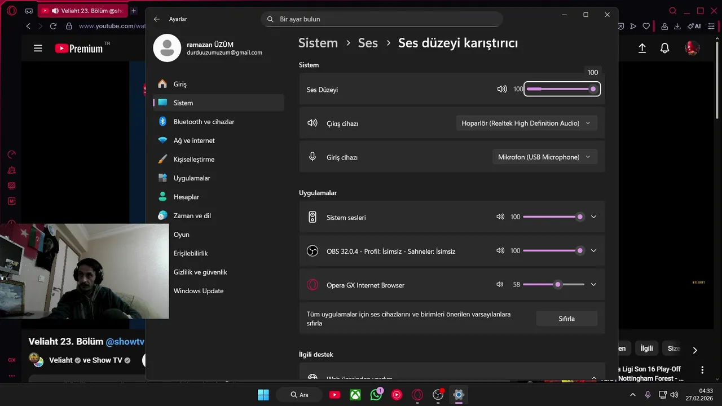Click the Bluetooth icon in the sidebar
The height and width of the screenshot is (406, 722).
pos(162,122)
